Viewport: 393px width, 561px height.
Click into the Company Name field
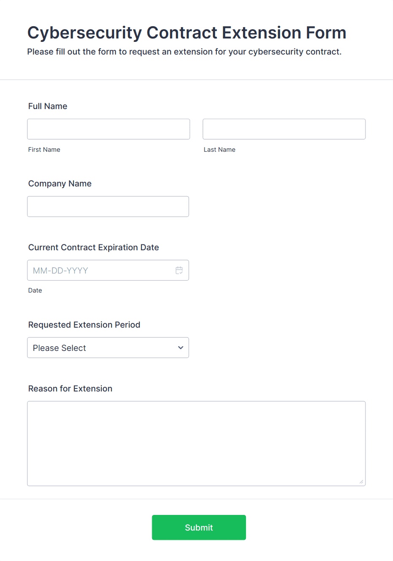(108, 206)
